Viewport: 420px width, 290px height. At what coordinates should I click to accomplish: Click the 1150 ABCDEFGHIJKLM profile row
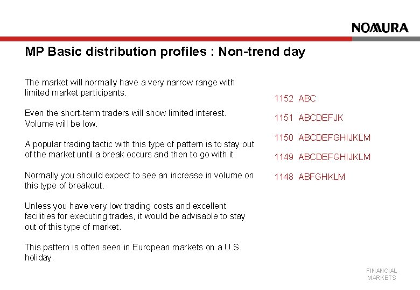point(322,137)
